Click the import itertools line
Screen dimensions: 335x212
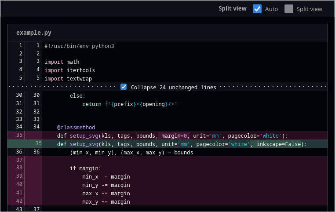pos(69,70)
